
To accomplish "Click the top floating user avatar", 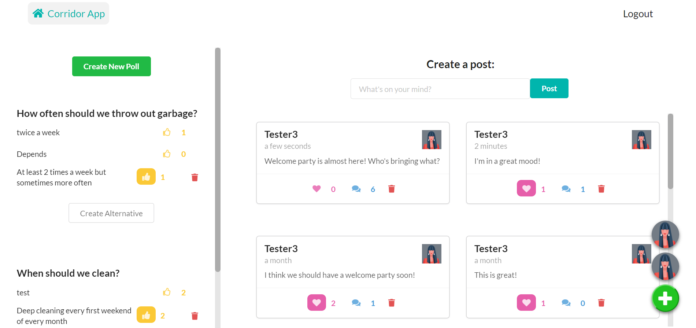I will (x=665, y=235).
